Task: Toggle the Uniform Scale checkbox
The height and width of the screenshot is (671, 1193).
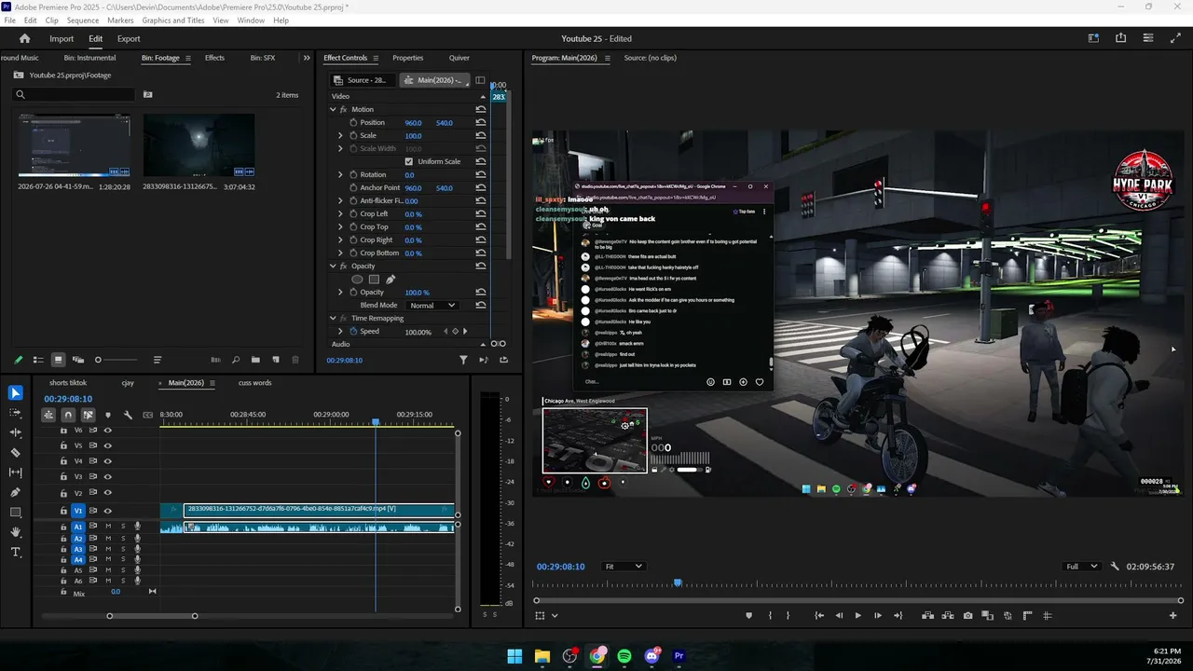Action: point(408,161)
